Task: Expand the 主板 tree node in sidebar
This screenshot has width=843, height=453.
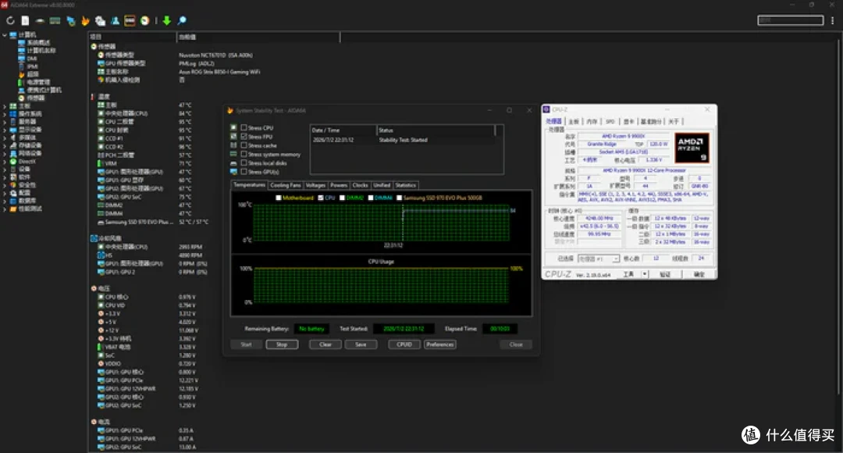Action: [5, 106]
